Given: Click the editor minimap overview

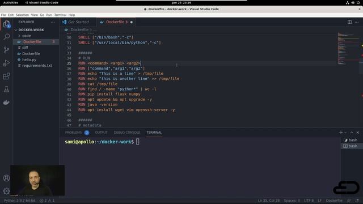Looking at the screenshot, I should (x=348, y=49).
